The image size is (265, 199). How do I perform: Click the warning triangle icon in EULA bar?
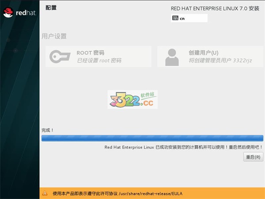tap(45, 193)
